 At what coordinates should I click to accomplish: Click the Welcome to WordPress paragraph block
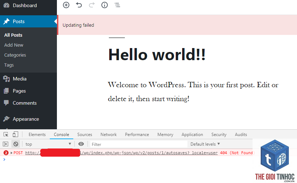tap(193, 92)
